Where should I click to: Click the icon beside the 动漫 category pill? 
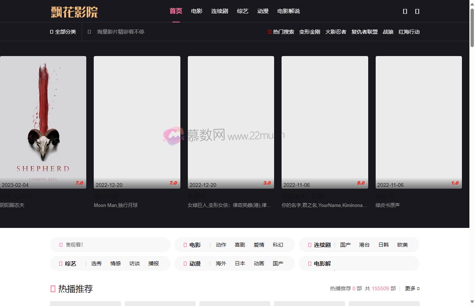point(185,264)
